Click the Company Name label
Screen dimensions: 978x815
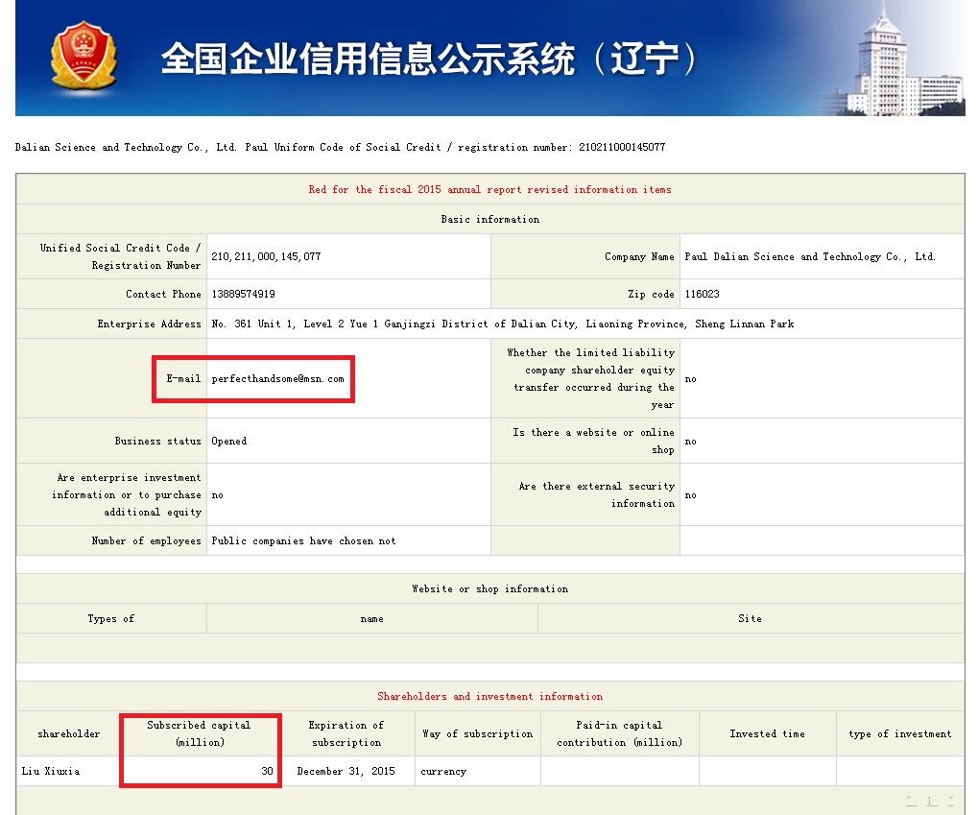point(639,256)
